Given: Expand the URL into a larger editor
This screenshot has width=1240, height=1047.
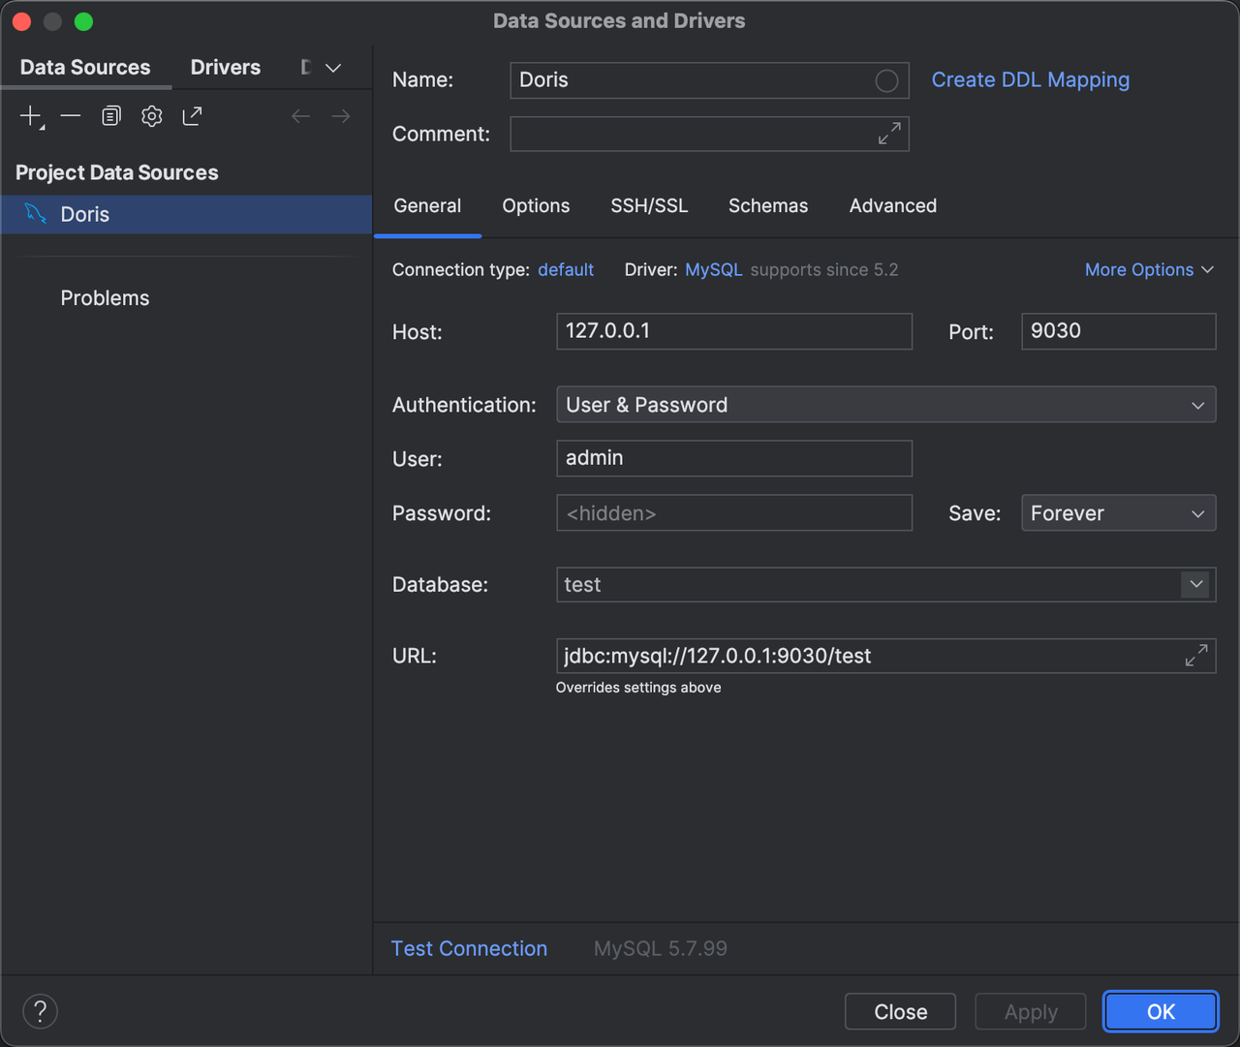Looking at the screenshot, I should tap(1195, 656).
